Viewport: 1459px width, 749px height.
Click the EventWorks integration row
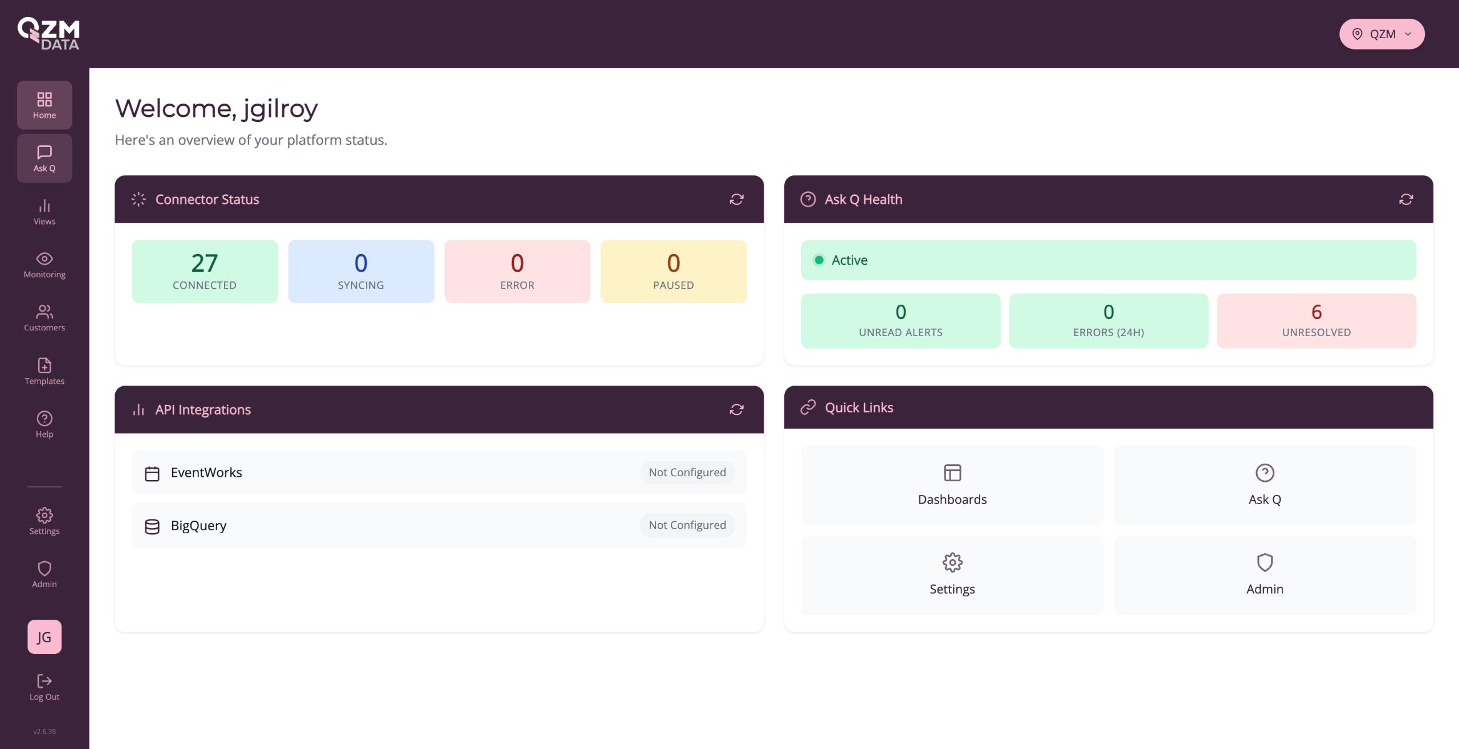coord(439,472)
